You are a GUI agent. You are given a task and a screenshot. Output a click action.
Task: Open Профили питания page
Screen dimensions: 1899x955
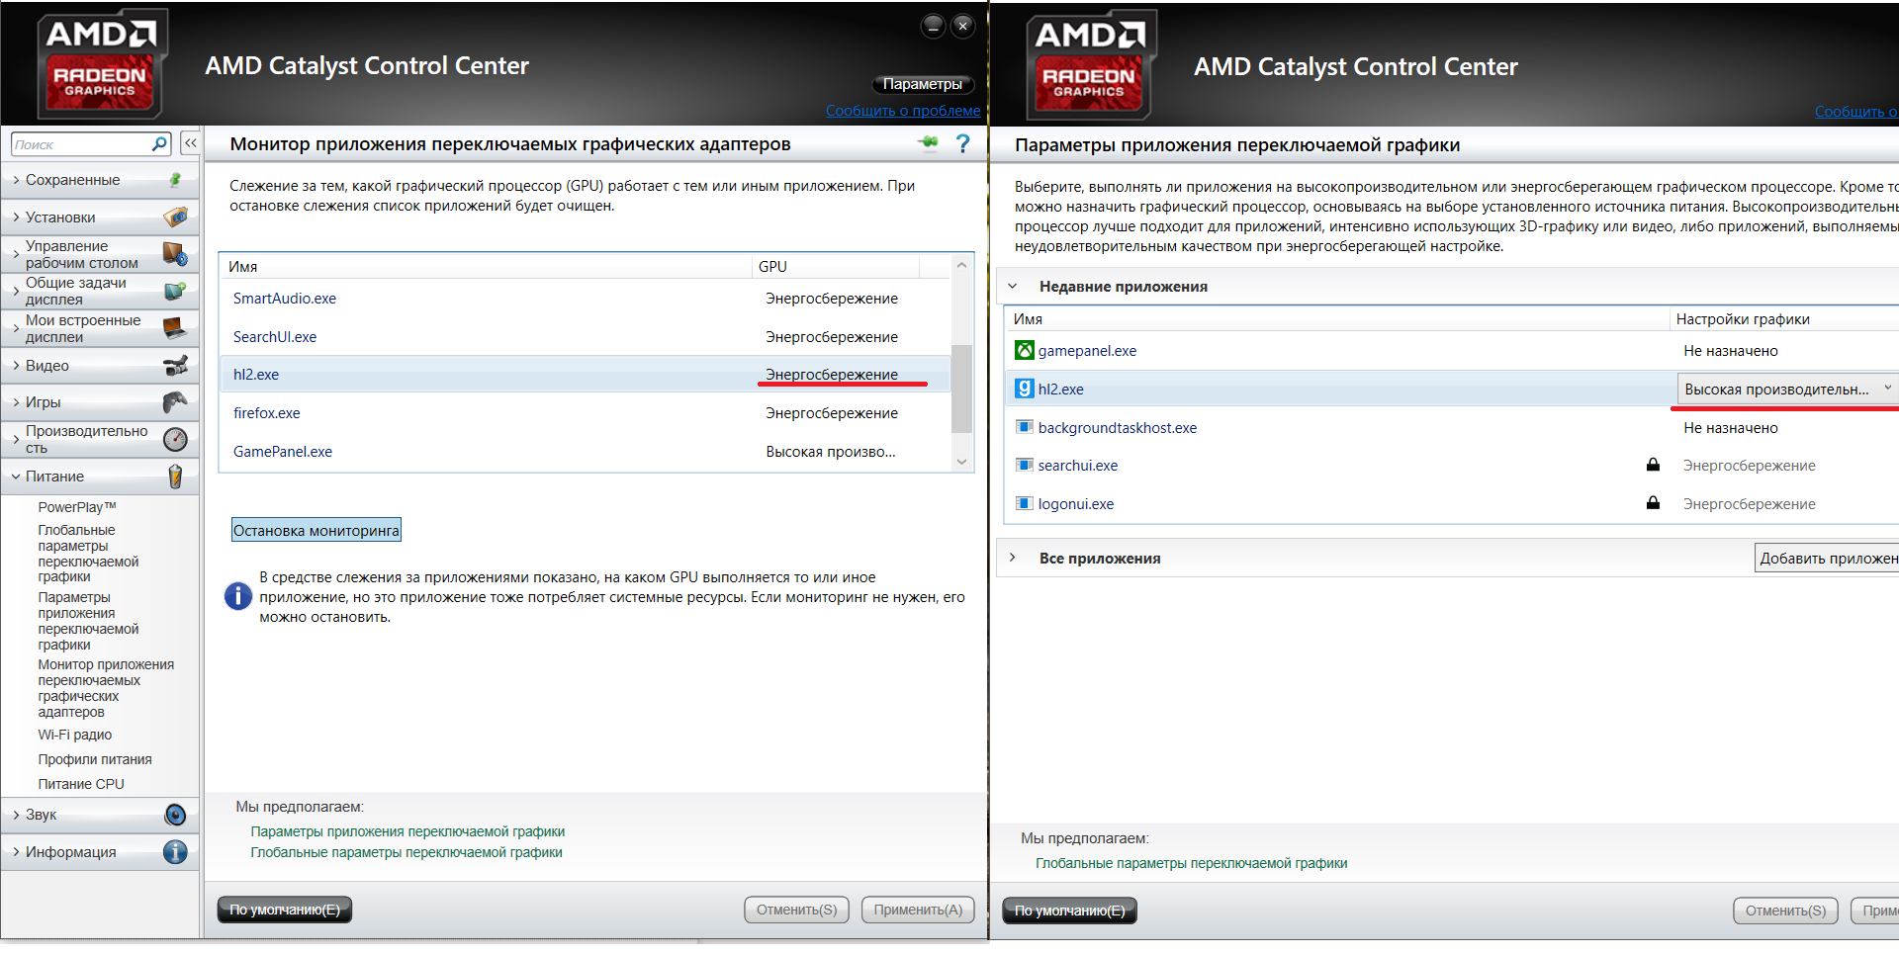point(95,759)
